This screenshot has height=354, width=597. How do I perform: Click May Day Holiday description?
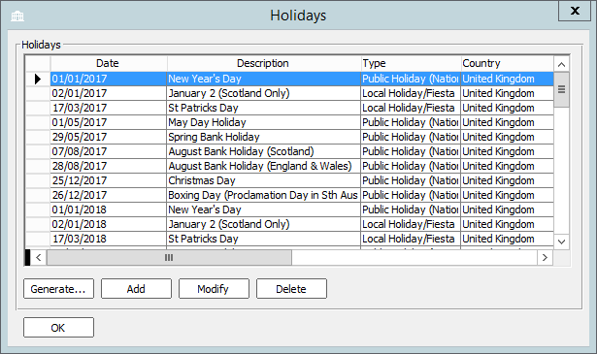pyautogui.click(x=263, y=122)
